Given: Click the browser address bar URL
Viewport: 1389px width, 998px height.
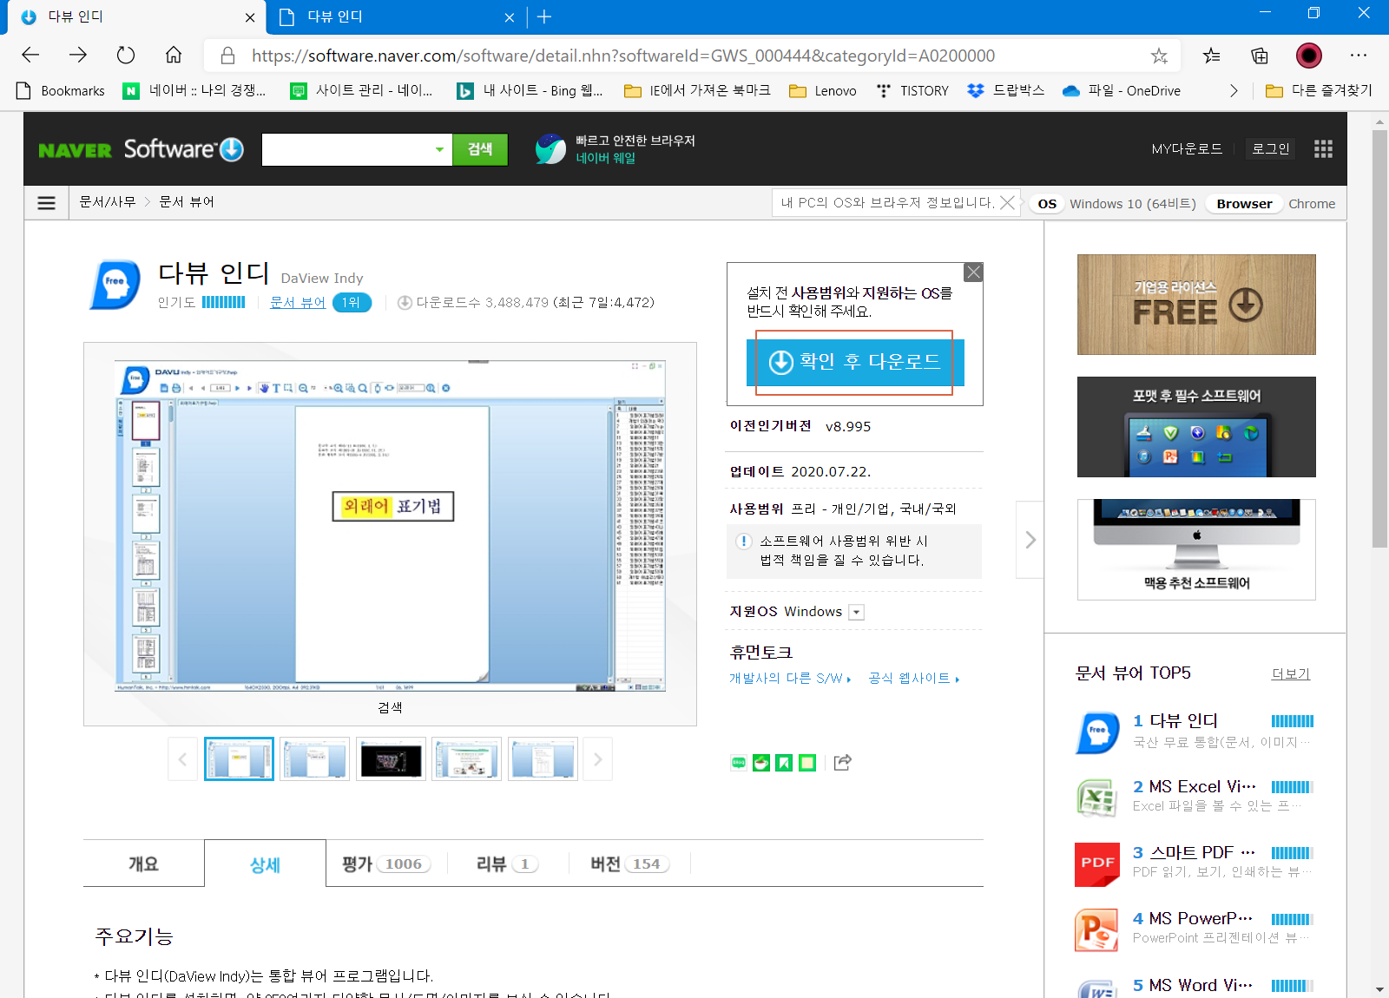Looking at the screenshot, I should (x=623, y=56).
